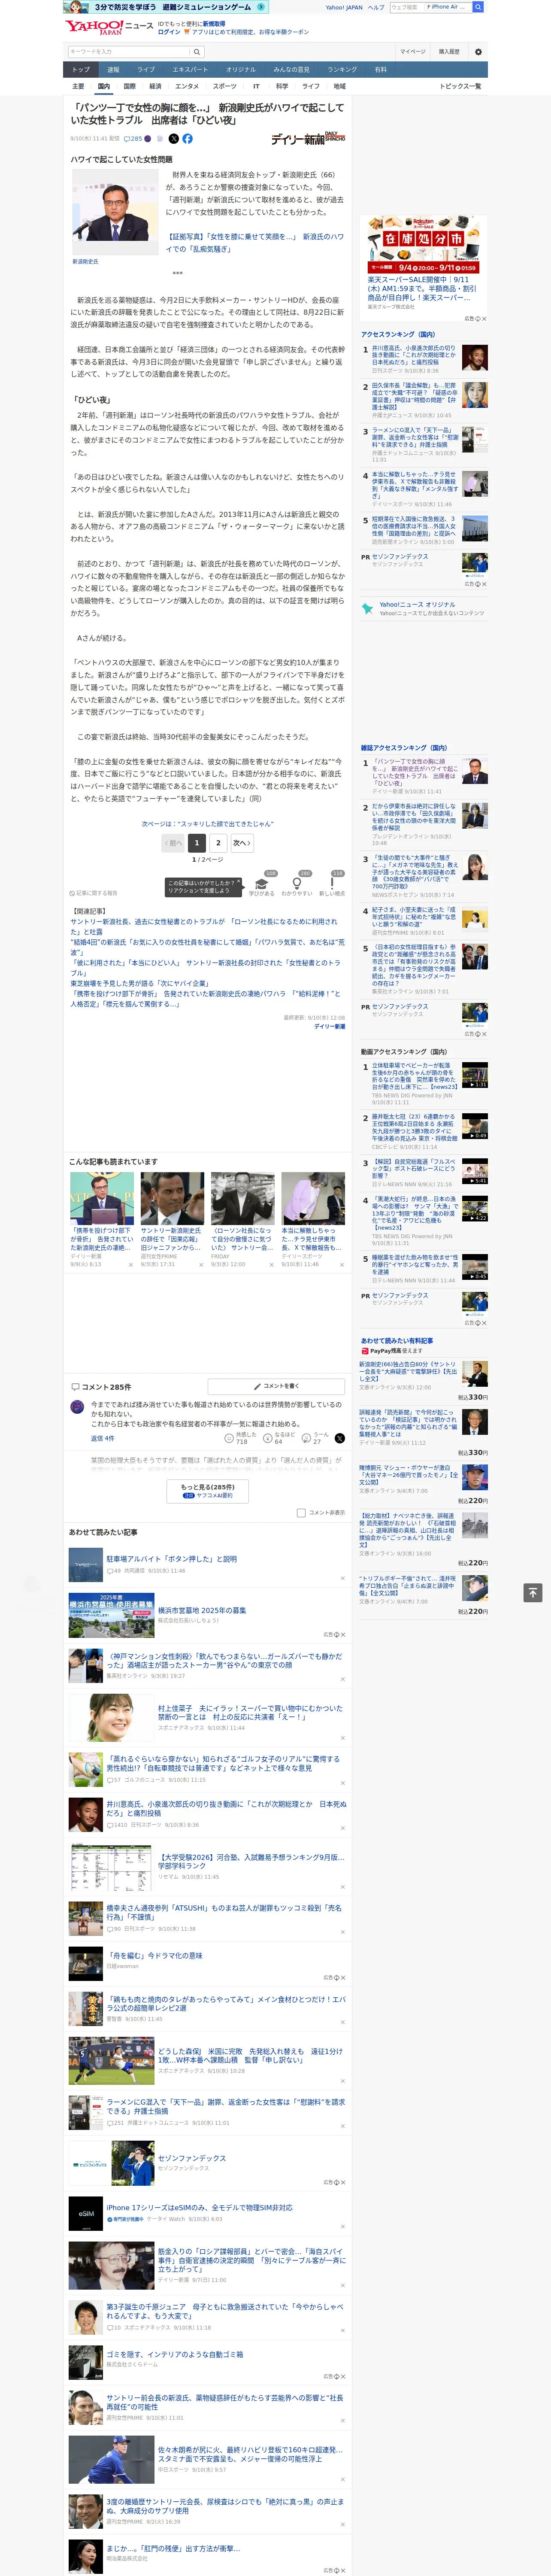This screenshot has width=551, height=2576.
Task: Share the top comment on X
Action: point(339,1438)
